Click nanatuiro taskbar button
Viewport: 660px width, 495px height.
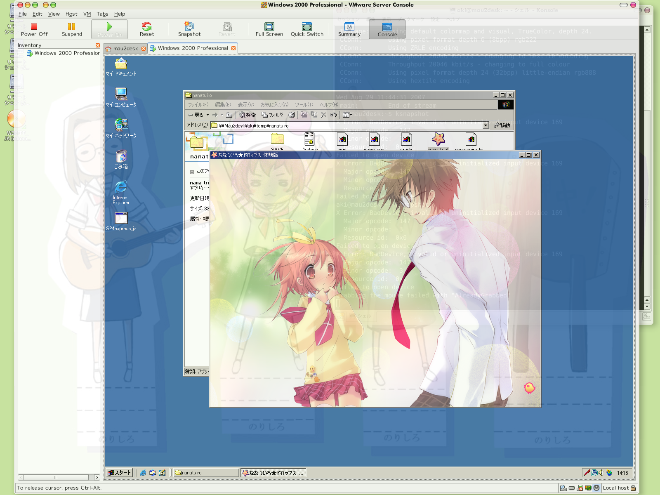pyautogui.click(x=206, y=473)
